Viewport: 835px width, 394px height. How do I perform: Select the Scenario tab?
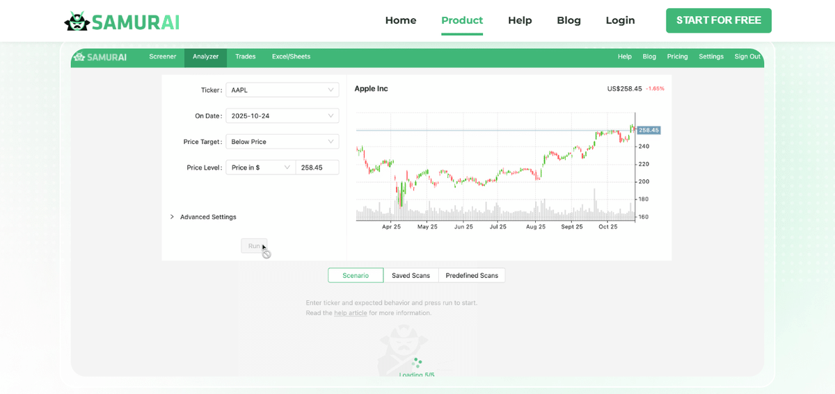pyautogui.click(x=356, y=275)
